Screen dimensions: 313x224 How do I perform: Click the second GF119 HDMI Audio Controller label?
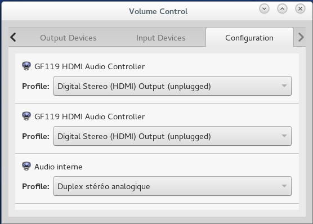(90, 117)
